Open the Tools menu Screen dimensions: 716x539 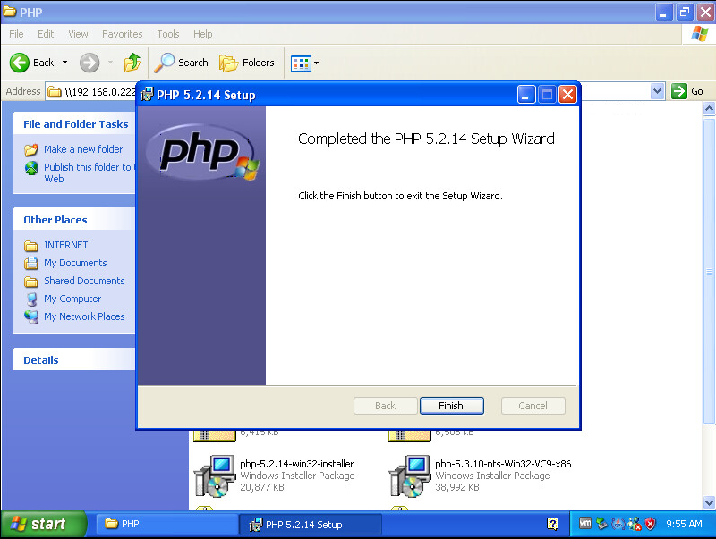coord(168,34)
